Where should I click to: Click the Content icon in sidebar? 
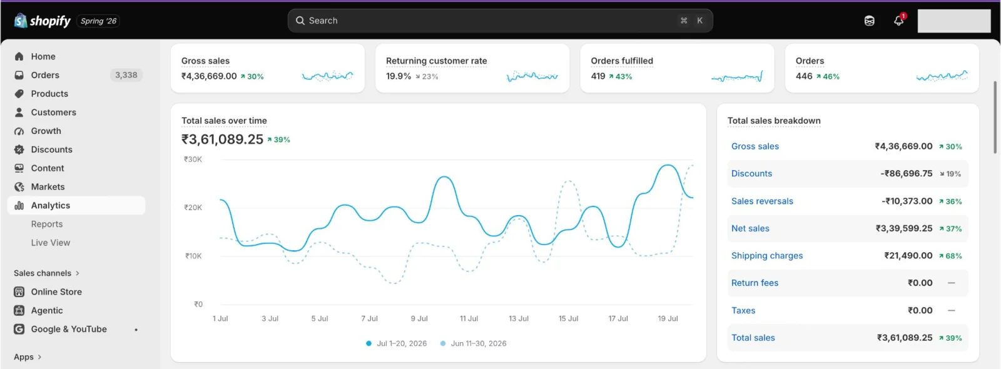click(19, 168)
